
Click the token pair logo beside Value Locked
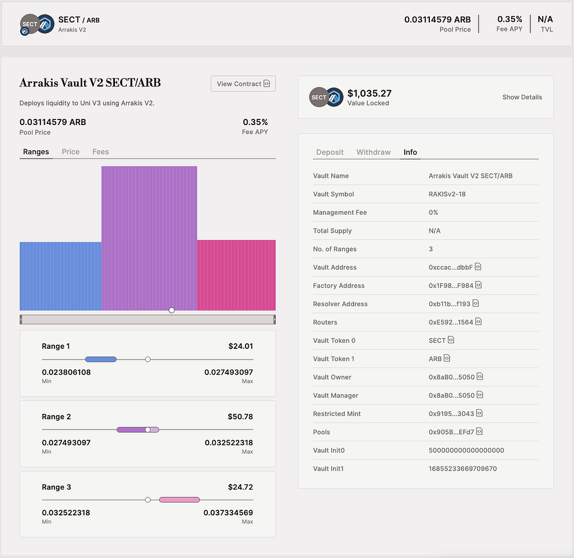coord(326,97)
